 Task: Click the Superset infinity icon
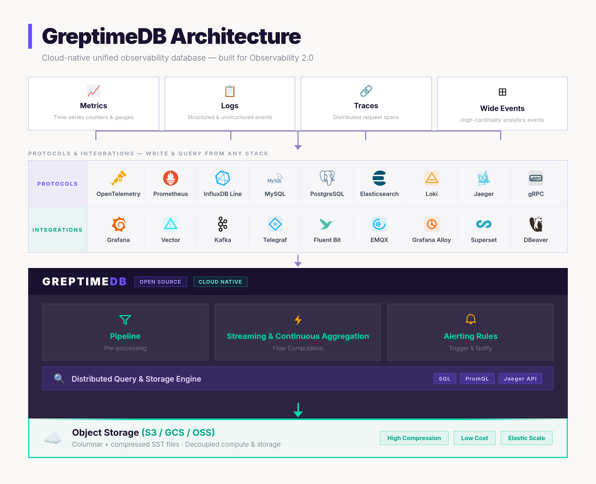pos(484,224)
